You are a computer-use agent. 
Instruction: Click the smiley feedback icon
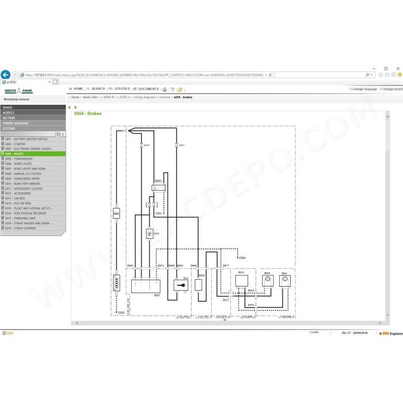pyautogui.click(x=400, y=75)
